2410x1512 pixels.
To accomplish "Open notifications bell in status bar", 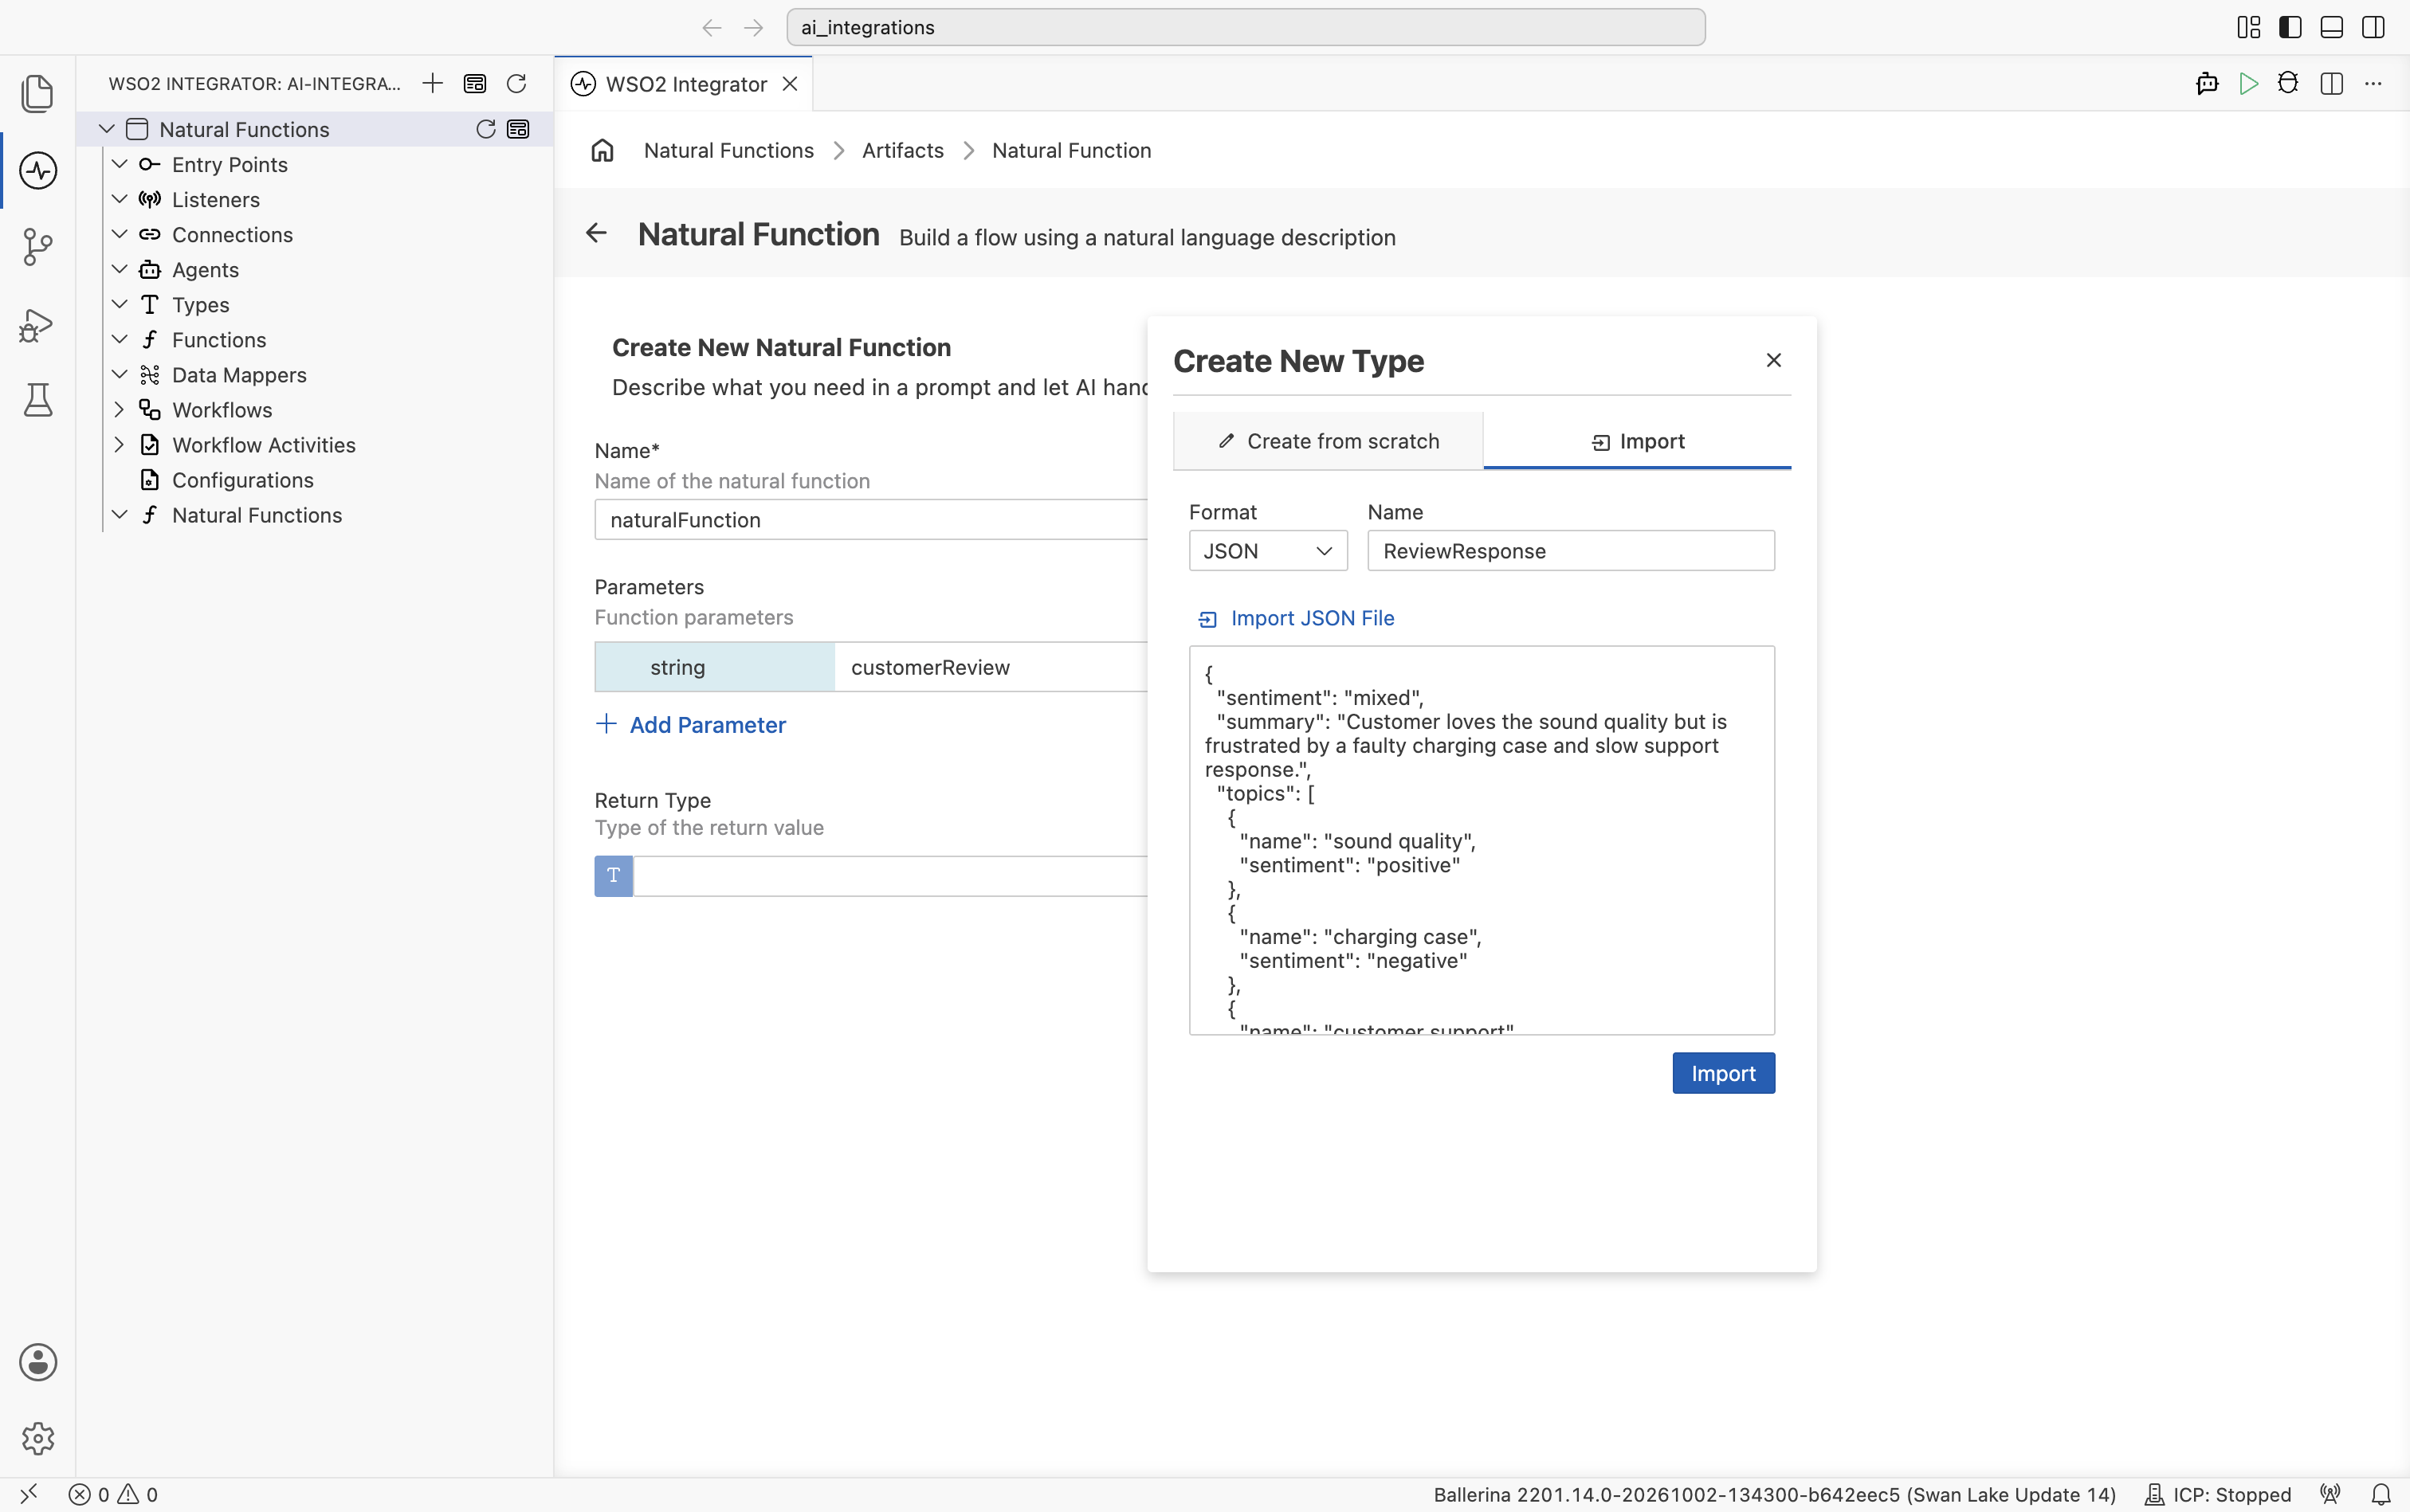I will 2381,1494.
